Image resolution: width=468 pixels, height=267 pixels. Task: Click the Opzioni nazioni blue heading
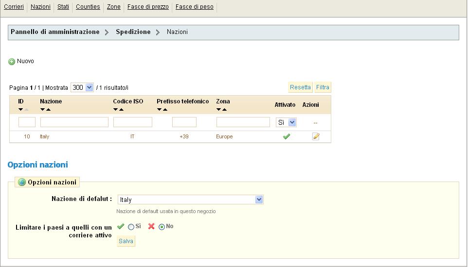pos(37,165)
